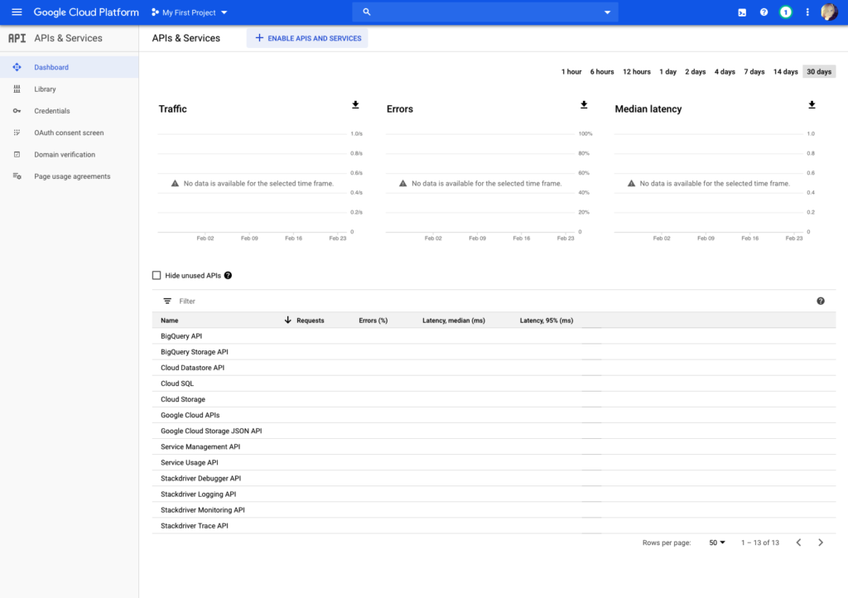Select the Dashboard menu item
Screen dimensions: 848x598
pyautogui.click(x=70, y=67)
